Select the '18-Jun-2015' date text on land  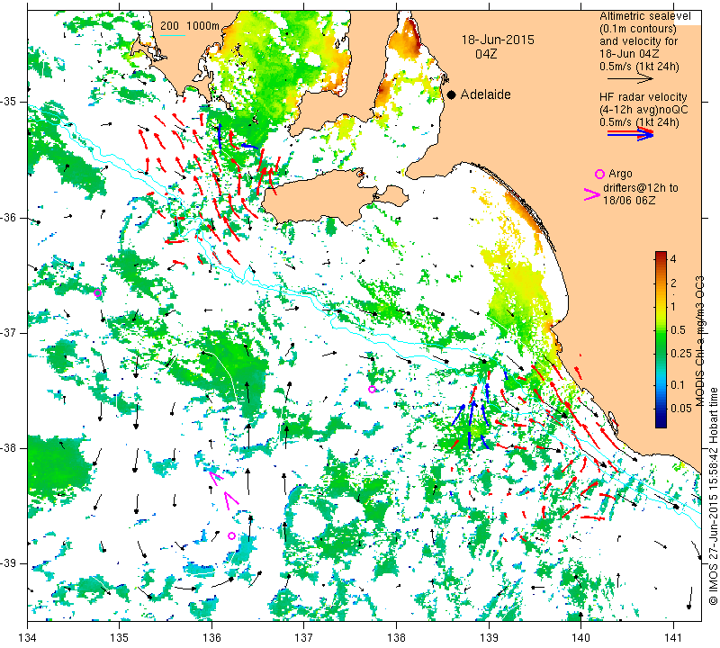pyautogui.click(x=498, y=40)
